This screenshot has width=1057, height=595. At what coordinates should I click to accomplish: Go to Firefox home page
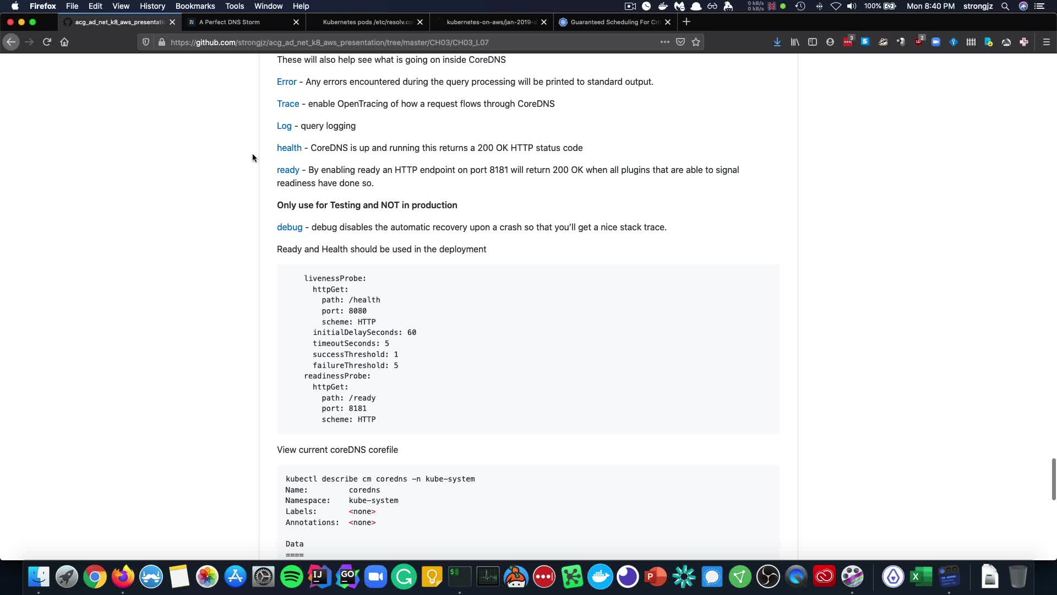[64, 42]
